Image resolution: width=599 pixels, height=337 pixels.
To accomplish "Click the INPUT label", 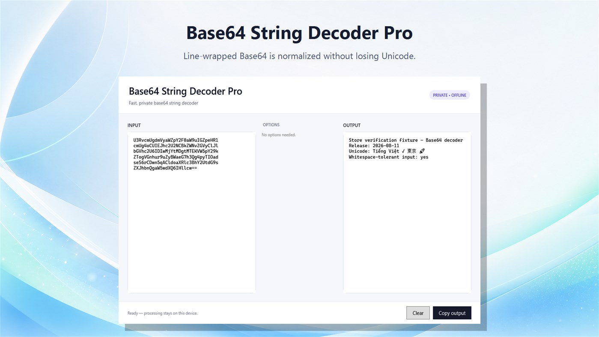I will point(134,125).
